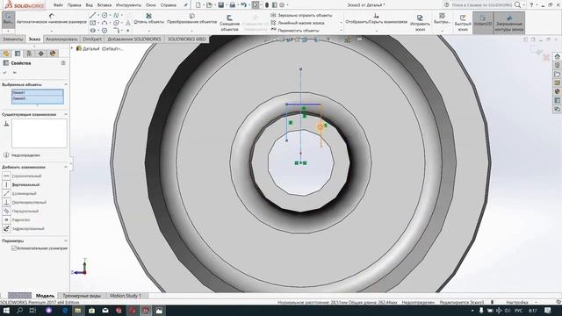Click Отобразить/Скрыть взаимосвязи

tap(377, 19)
